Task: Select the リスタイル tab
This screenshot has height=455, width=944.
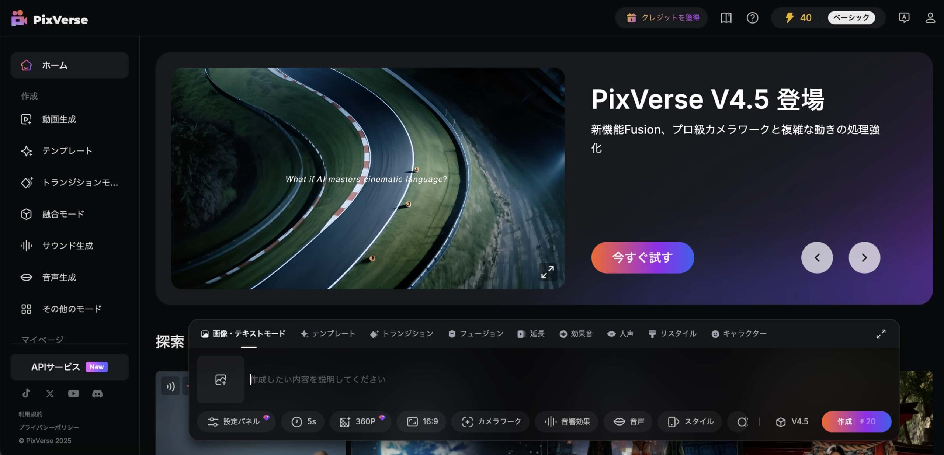Action: point(672,334)
